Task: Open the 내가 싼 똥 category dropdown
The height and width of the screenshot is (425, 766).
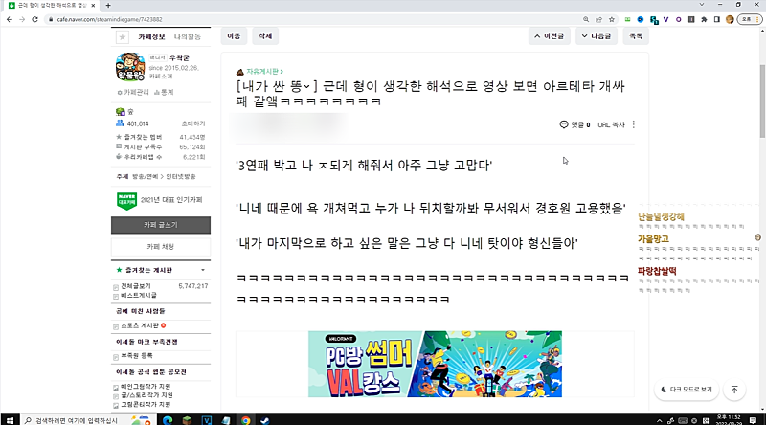Action: [277, 86]
